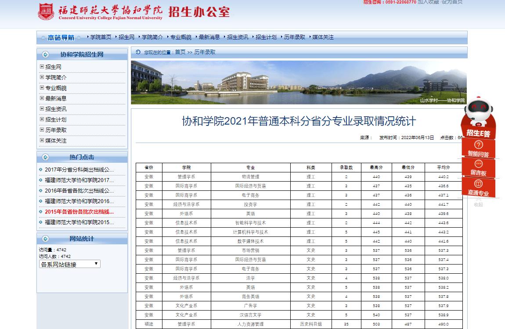Viewport: 505px width, 329px height.
Task: Click the campus panorama banner image
Action: click(299, 82)
